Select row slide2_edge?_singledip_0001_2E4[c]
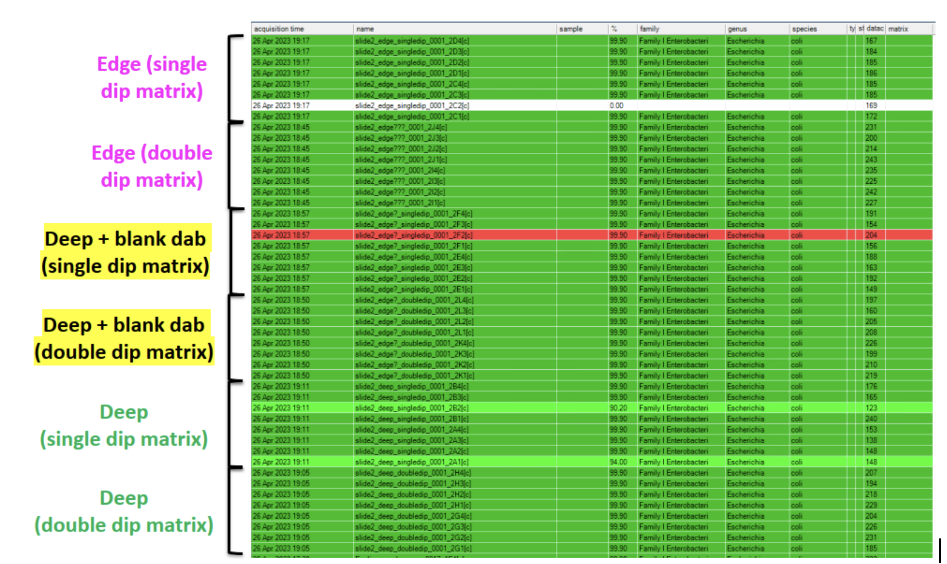 pyautogui.click(x=592, y=256)
